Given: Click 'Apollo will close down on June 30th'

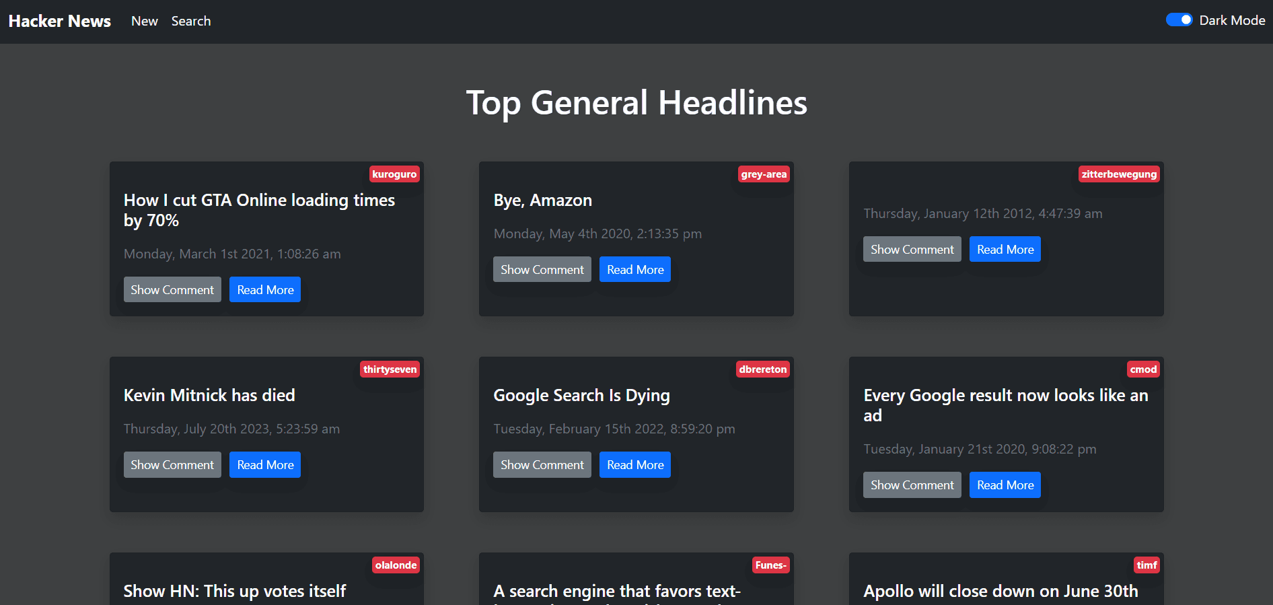Looking at the screenshot, I should 1001,591.
